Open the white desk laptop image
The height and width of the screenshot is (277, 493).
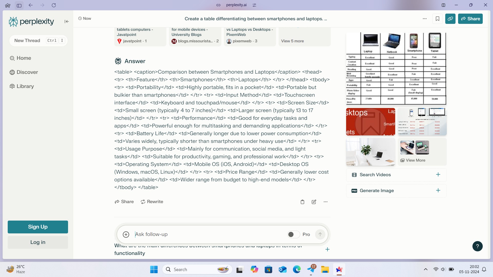[371, 152]
